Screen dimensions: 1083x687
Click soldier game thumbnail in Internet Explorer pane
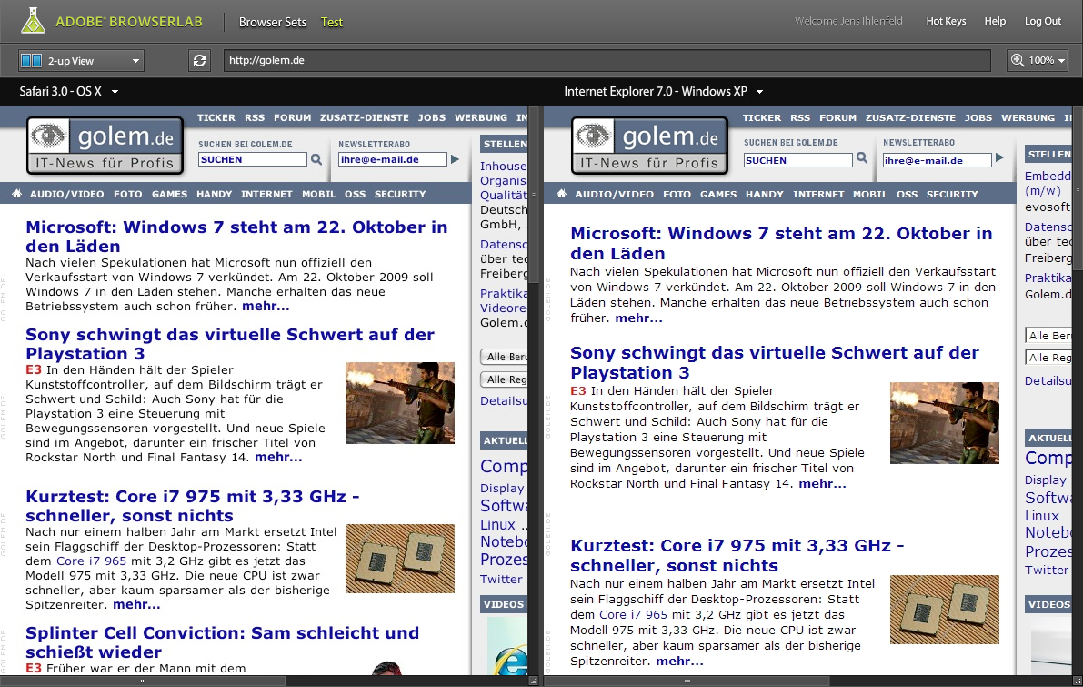(x=944, y=423)
